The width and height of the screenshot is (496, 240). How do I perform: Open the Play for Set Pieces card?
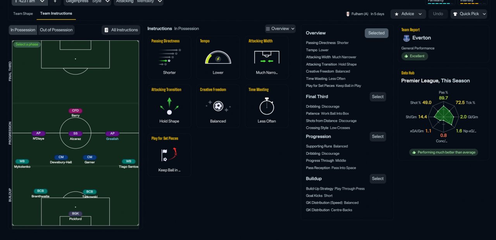point(169,155)
